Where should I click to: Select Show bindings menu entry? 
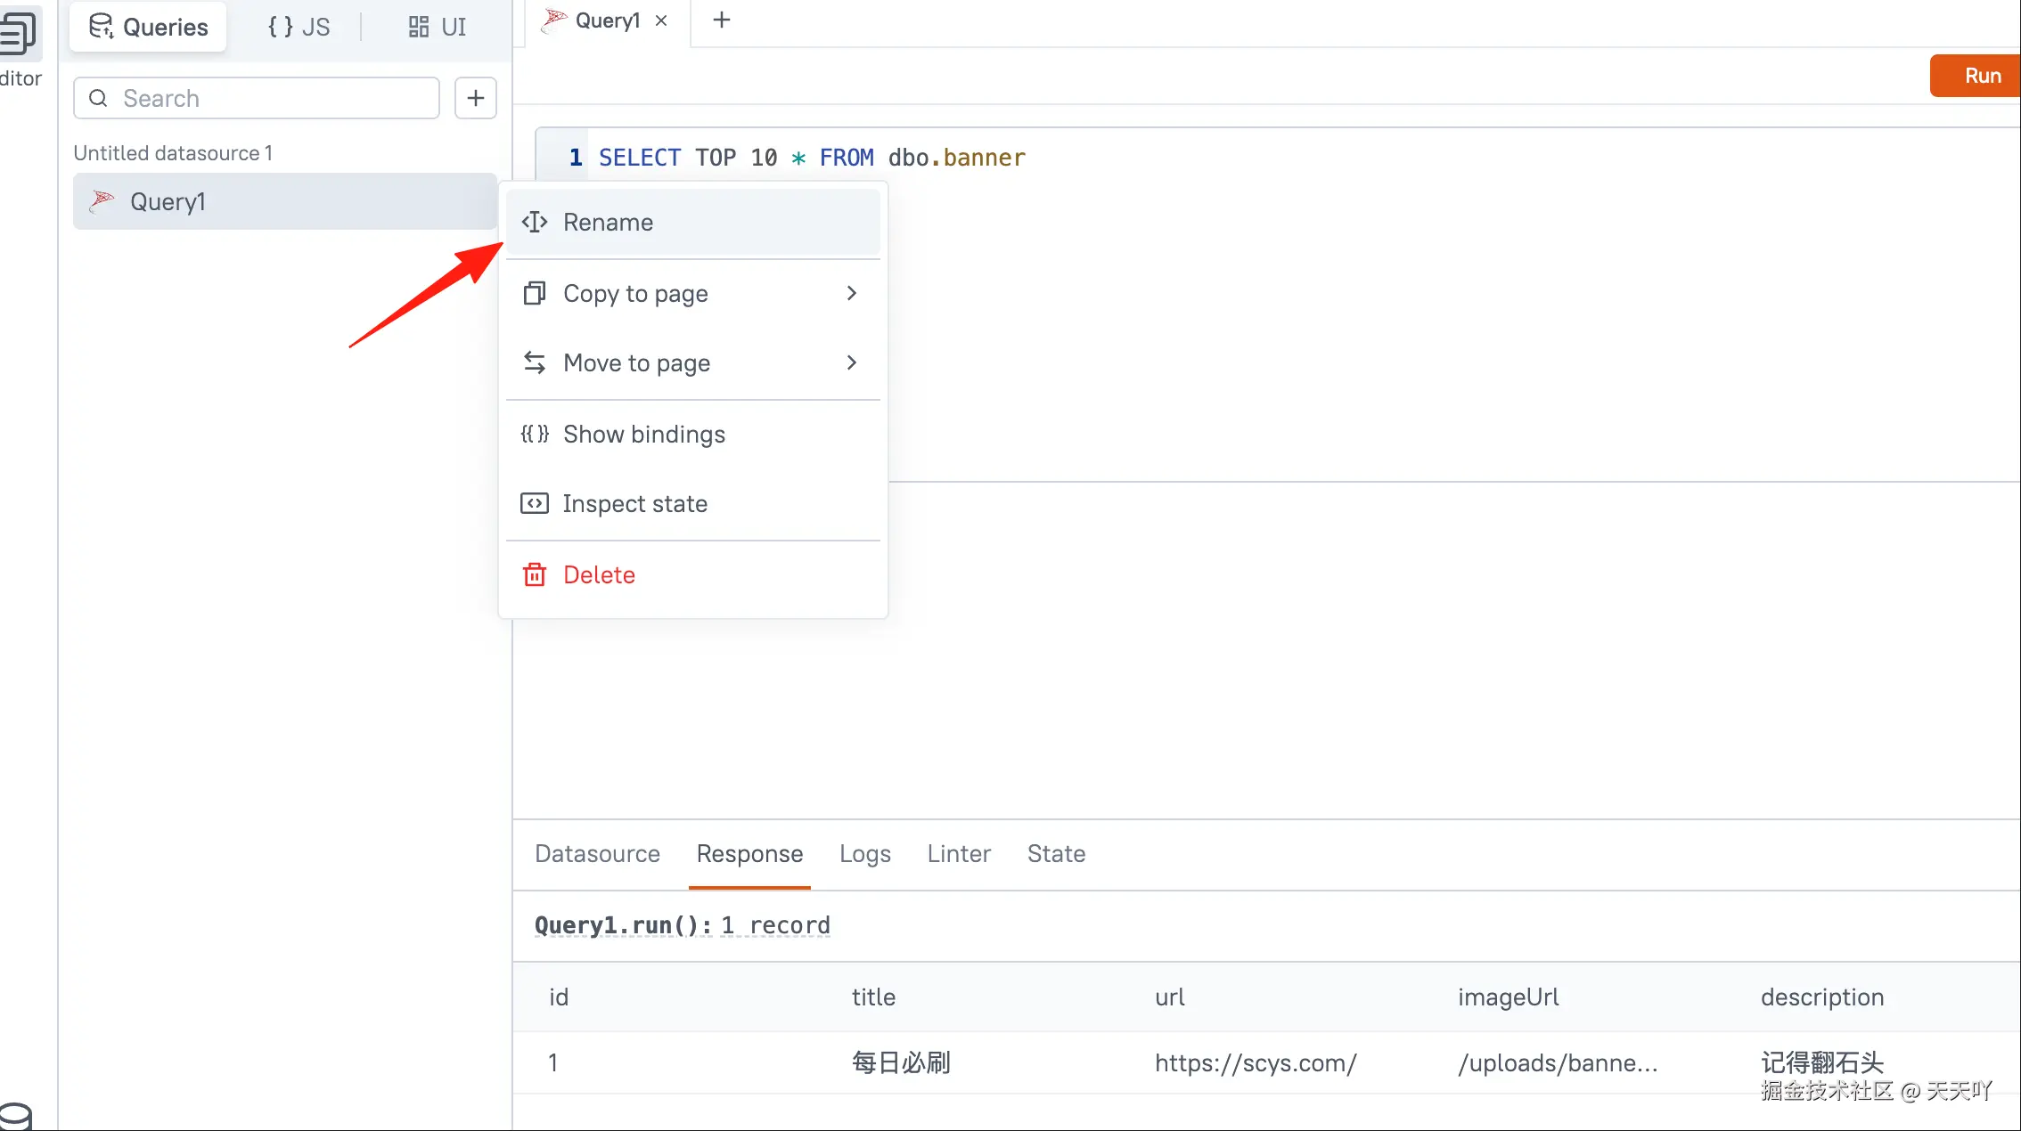[644, 434]
